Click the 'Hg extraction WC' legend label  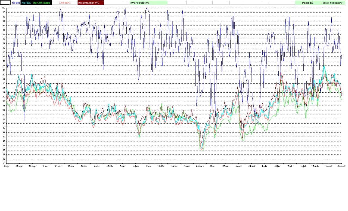[88, 3]
